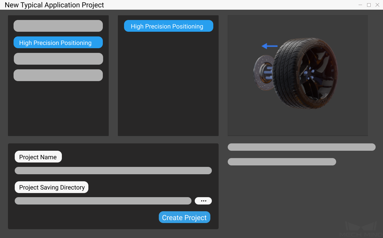Minimize the New Typical Application Project window
The image size is (383, 238).
click(360, 5)
